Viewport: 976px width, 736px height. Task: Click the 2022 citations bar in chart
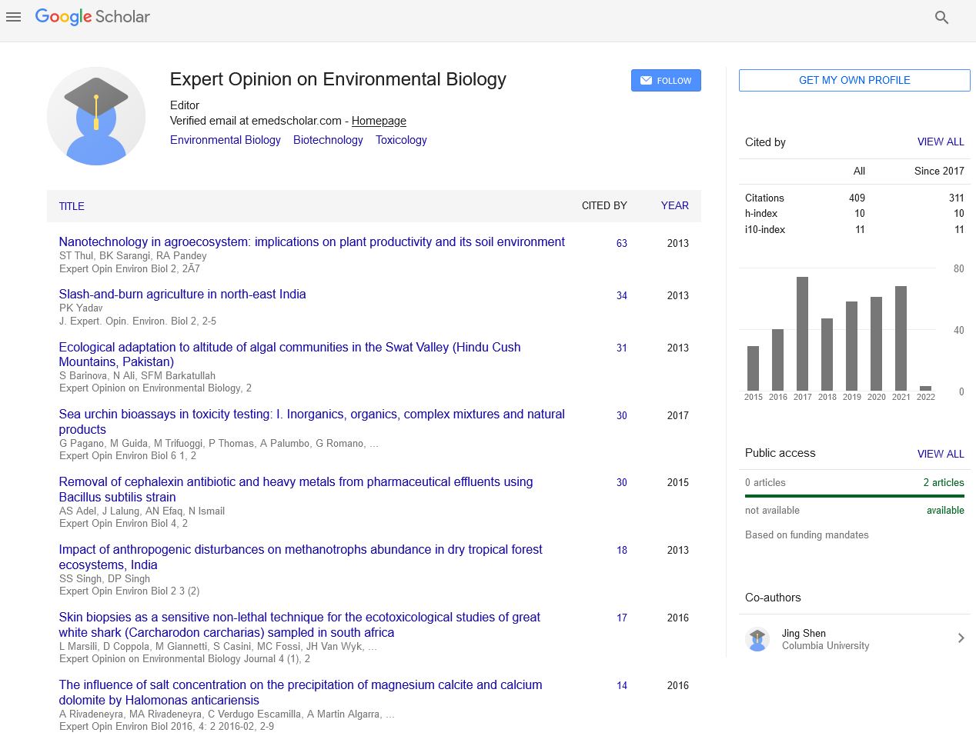click(925, 388)
